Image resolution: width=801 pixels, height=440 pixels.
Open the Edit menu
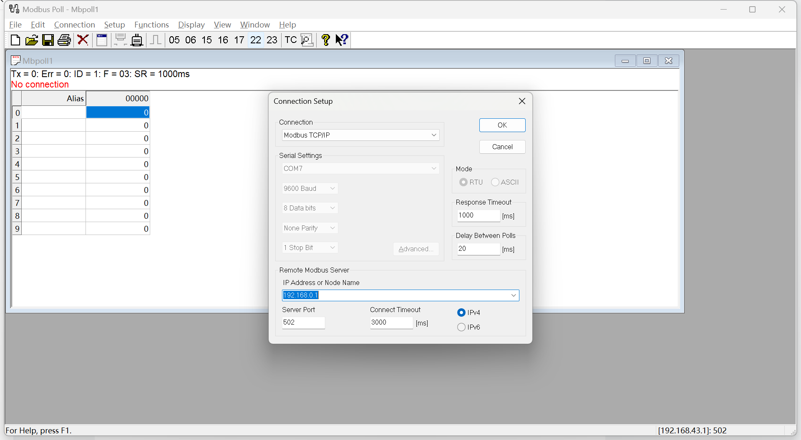point(38,25)
